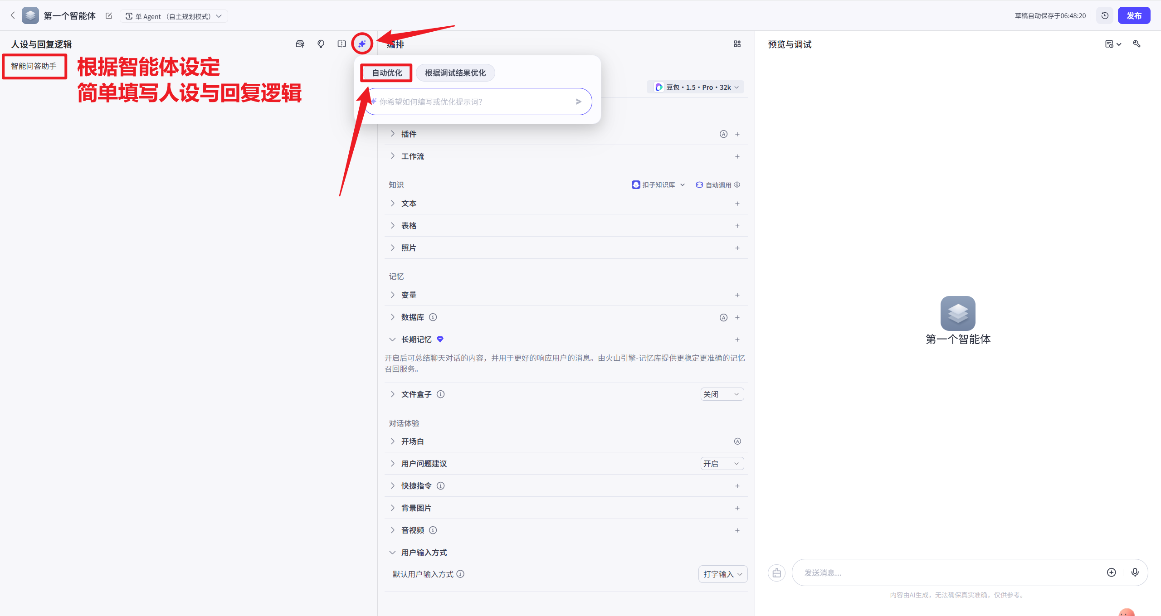Image resolution: width=1161 pixels, height=616 pixels.
Task: Open the 文件盒子 关闭 dropdown
Action: click(722, 394)
